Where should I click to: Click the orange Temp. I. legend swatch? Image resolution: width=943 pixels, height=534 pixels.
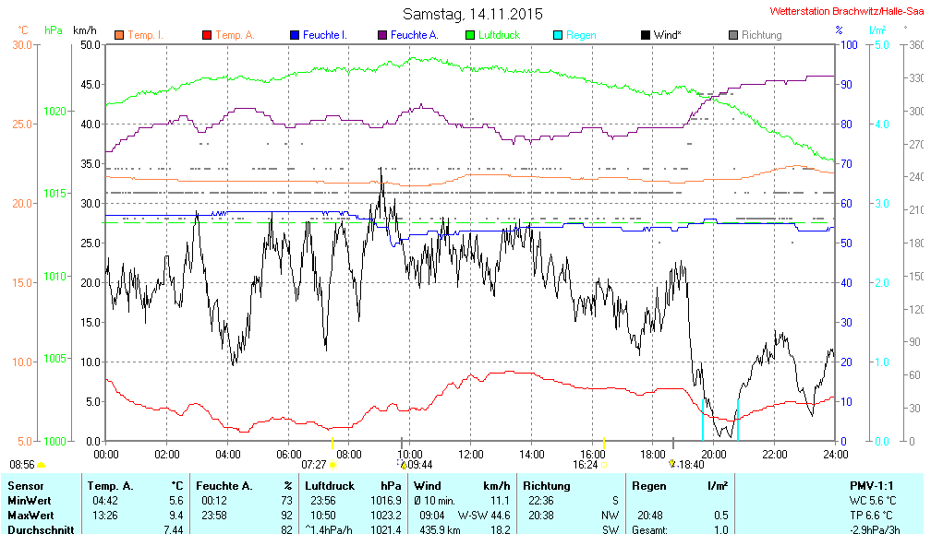tap(119, 35)
